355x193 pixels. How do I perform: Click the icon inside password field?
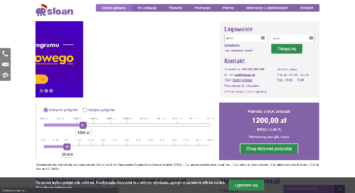311,38
